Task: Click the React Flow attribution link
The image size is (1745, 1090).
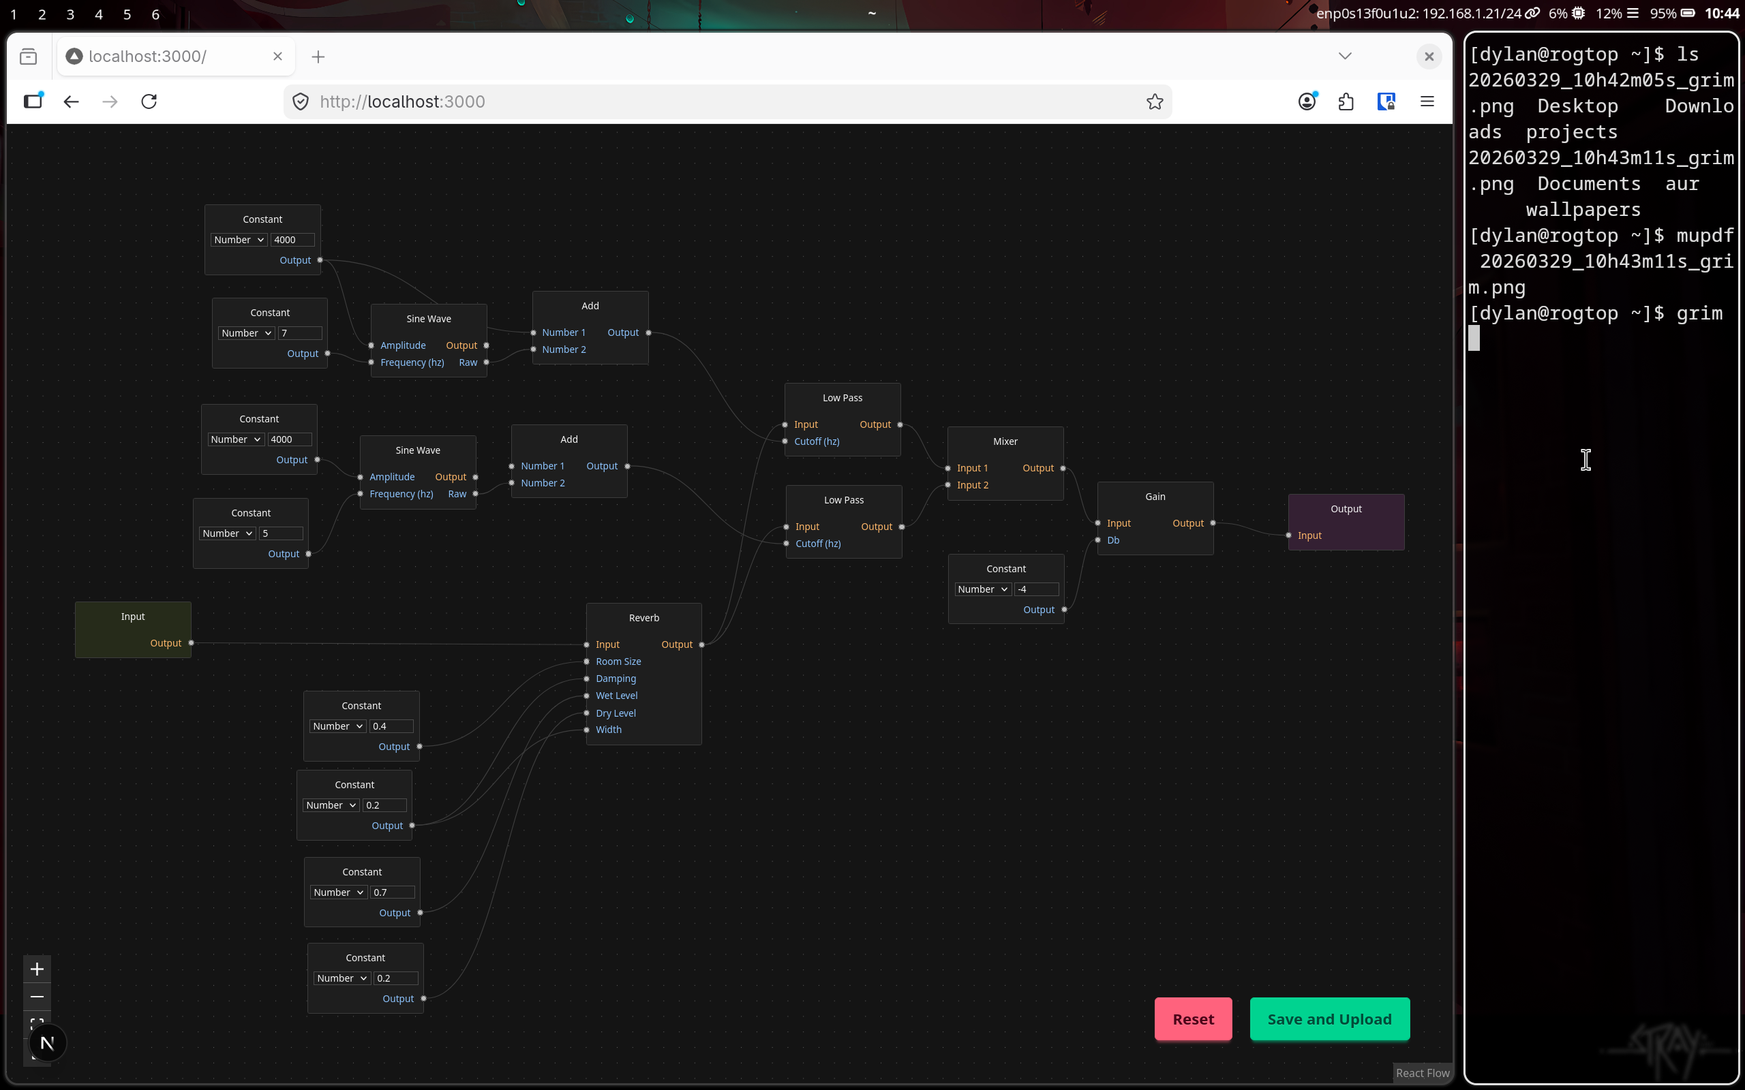Action: point(1422,1073)
